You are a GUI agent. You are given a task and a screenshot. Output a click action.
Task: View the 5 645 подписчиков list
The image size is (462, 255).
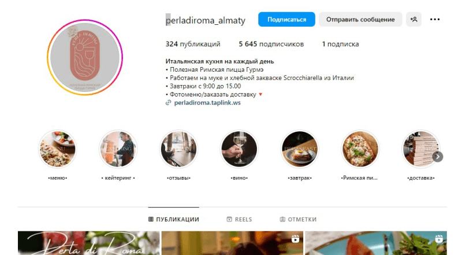tap(271, 44)
